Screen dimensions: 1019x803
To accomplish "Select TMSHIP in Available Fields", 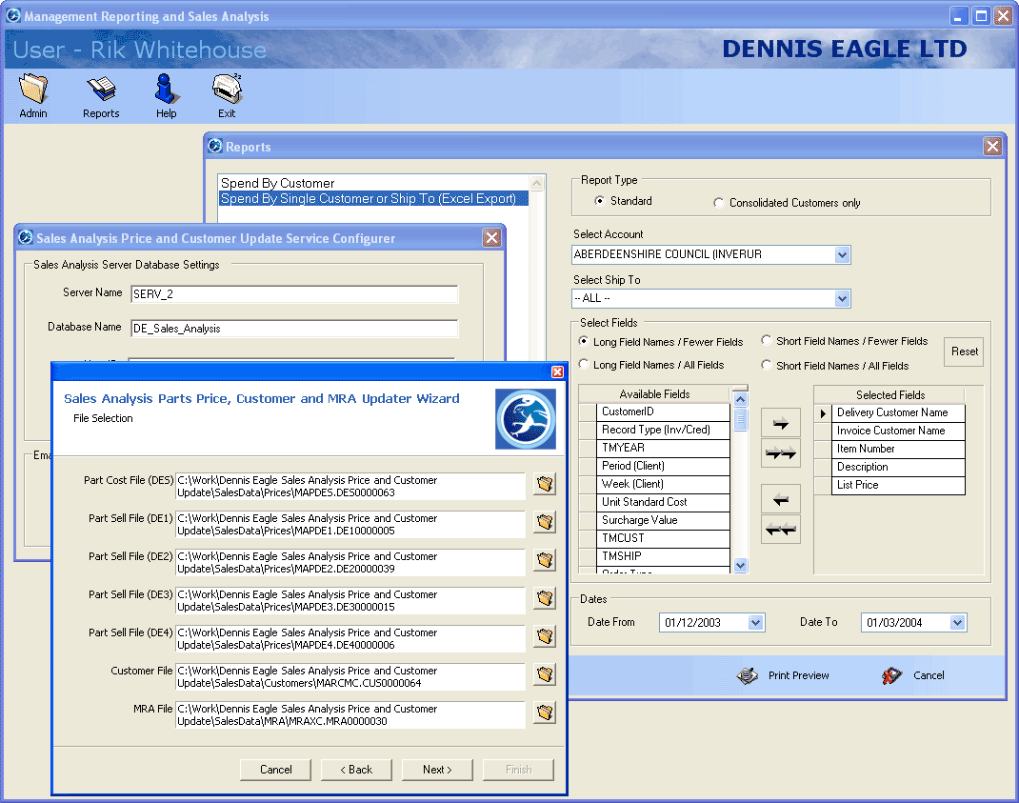I will pos(663,556).
